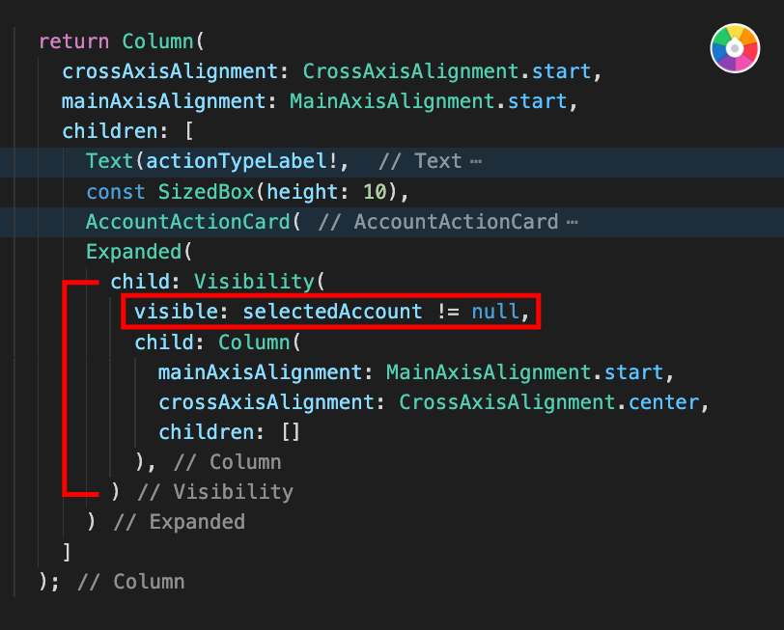Viewport: 784px width, 630px height.
Task: Click the visible property name
Action: (x=176, y=312)
